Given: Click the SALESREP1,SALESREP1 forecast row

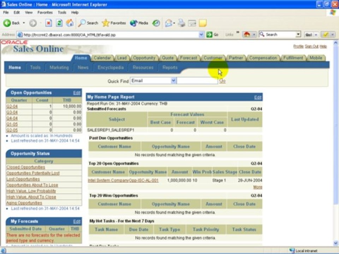Looking at the screenshot, I should click(x=174, y=130).
